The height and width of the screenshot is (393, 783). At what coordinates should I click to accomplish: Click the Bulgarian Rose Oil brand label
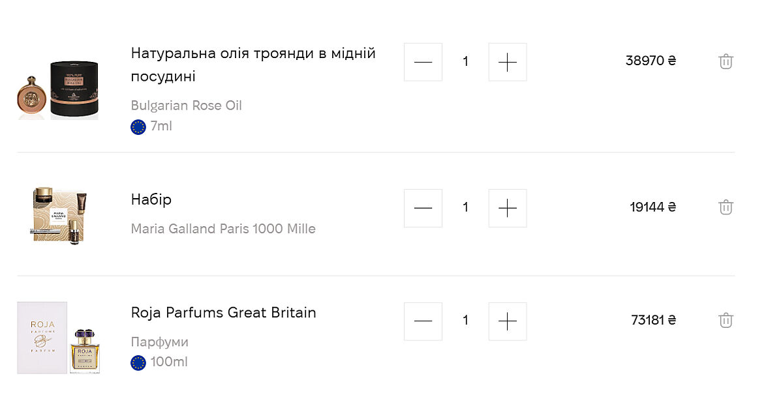coord(186,106)
